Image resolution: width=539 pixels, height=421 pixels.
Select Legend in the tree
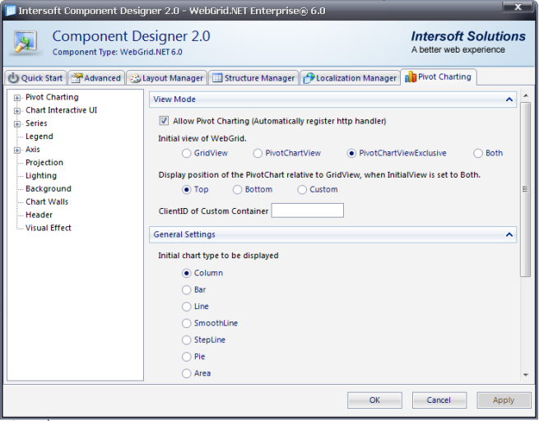coord(39,136)
